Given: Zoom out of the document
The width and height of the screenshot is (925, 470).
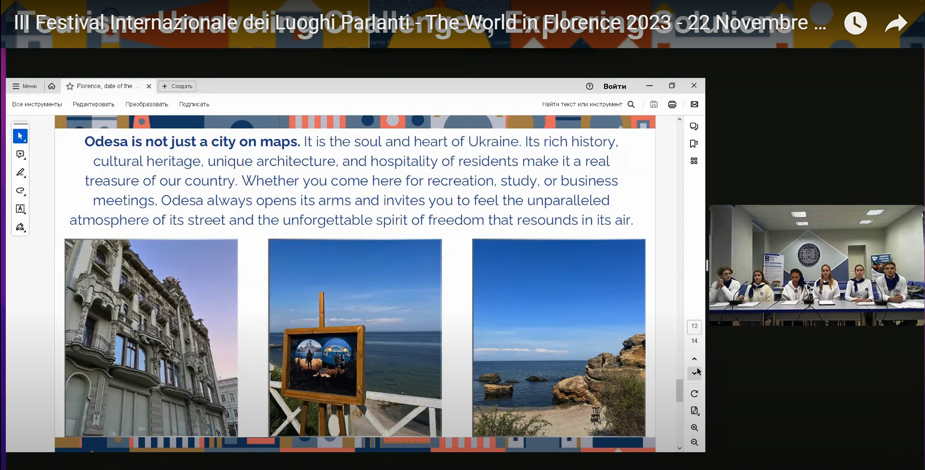Looking at the screenshot, I should point(694,442).
